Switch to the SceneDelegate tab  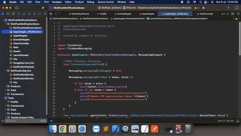pos(123,14)
